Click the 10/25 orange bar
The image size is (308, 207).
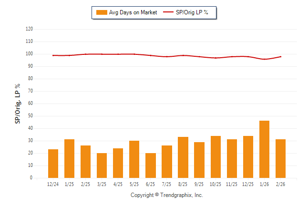tap(216, 157)
